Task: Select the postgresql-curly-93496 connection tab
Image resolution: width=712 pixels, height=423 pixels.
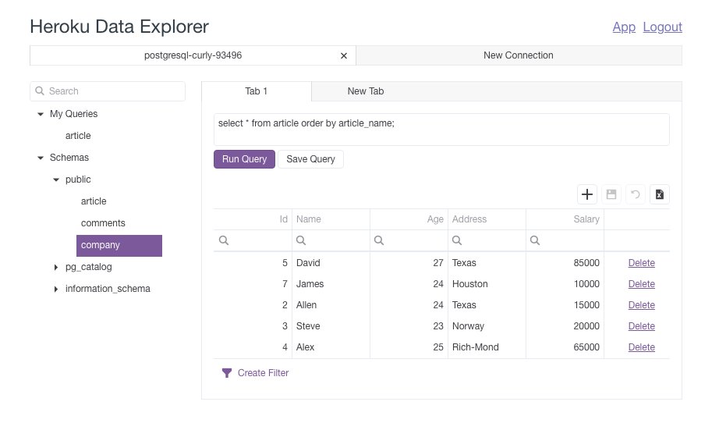Action: click(x=193, y=55)
